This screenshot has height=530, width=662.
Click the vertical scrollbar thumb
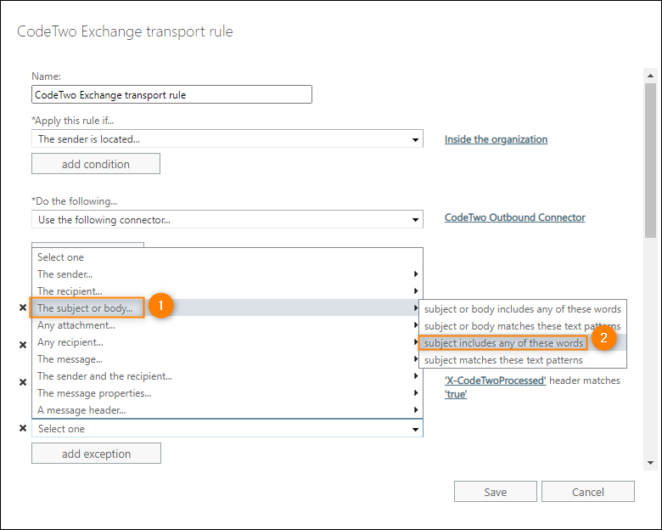[x=650, y=161]
